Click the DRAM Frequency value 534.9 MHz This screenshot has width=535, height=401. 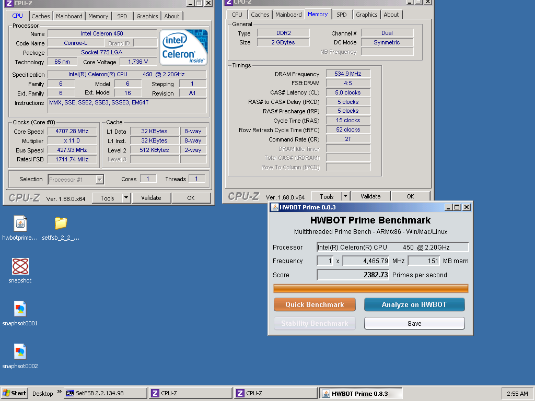(348, 74)
